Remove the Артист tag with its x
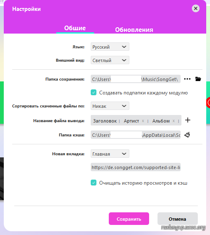Viewport: 210px width, 235px height. coord(143,121)
